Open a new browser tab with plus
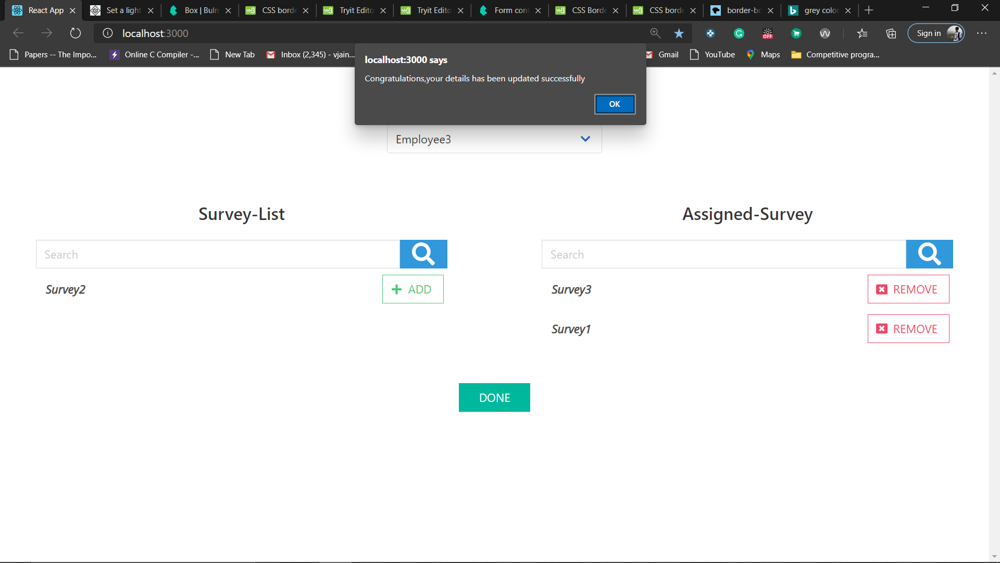1000x563 pixels. 869,10
